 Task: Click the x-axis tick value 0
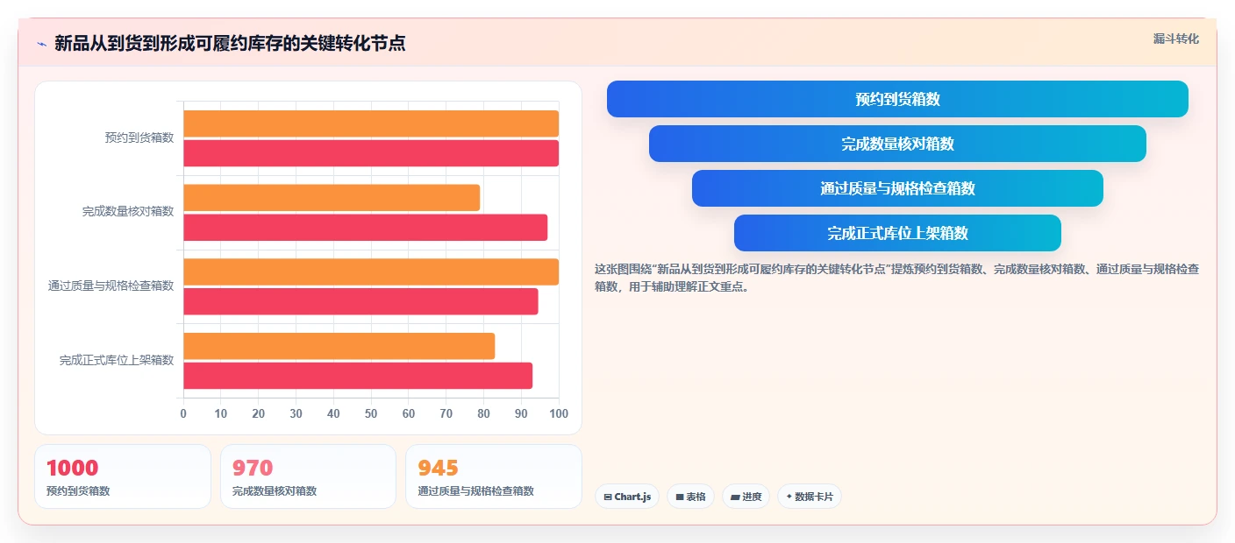click(x=183, y=413)
